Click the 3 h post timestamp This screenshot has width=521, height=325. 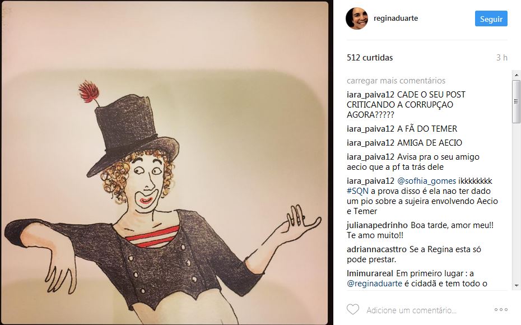coord(502,58)
